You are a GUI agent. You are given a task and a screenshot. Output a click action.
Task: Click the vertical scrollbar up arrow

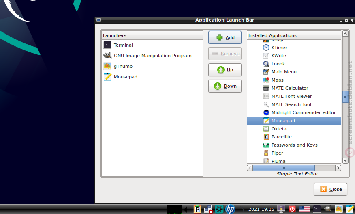point(345,34)
